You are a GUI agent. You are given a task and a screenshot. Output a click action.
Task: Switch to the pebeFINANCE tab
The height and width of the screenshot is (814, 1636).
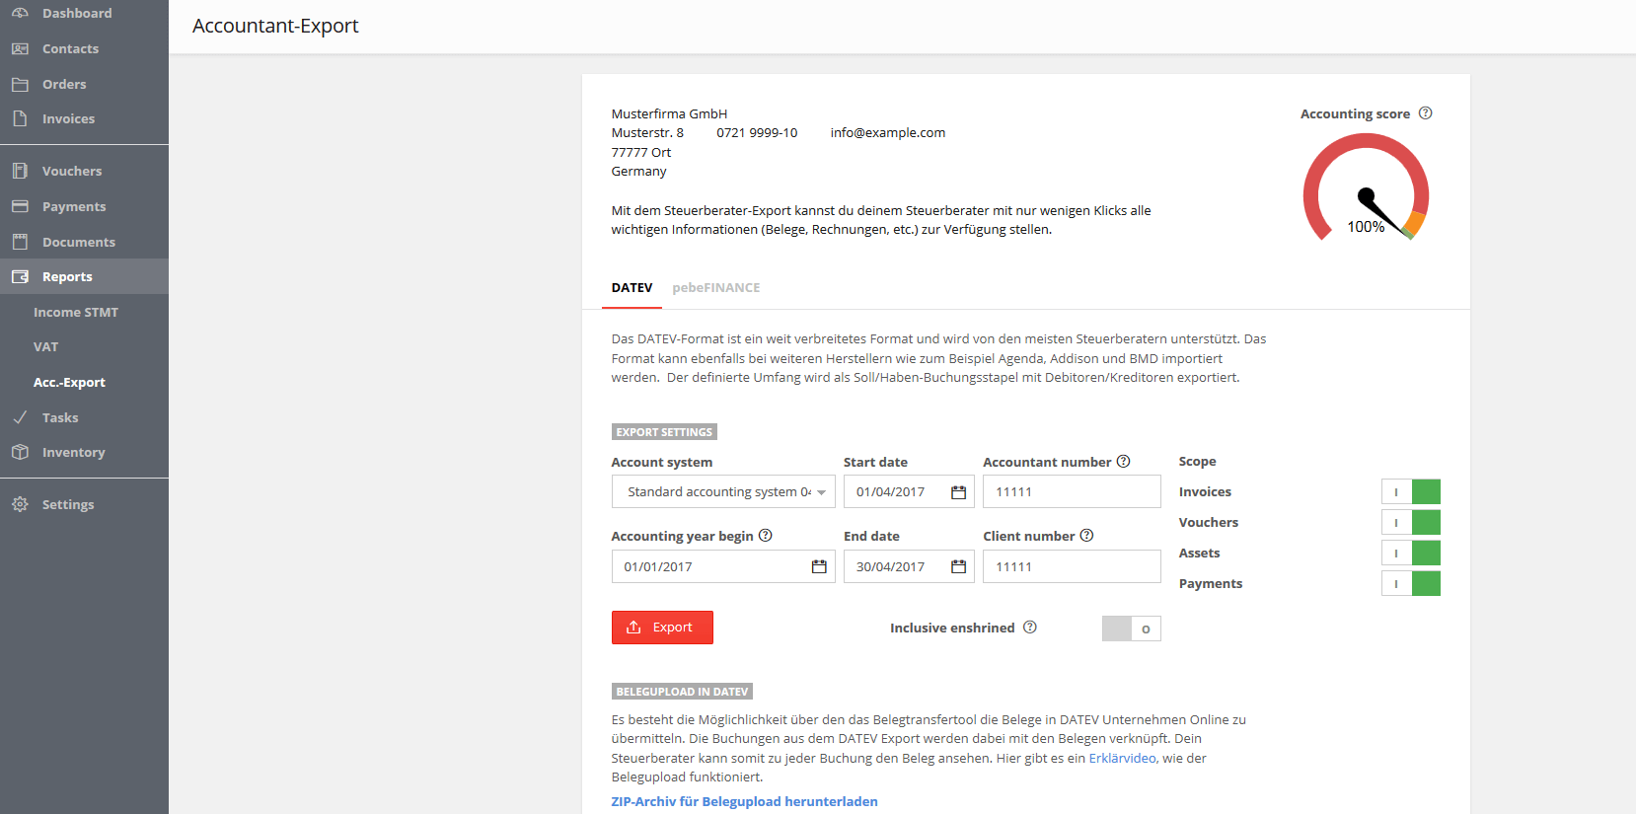715,288
